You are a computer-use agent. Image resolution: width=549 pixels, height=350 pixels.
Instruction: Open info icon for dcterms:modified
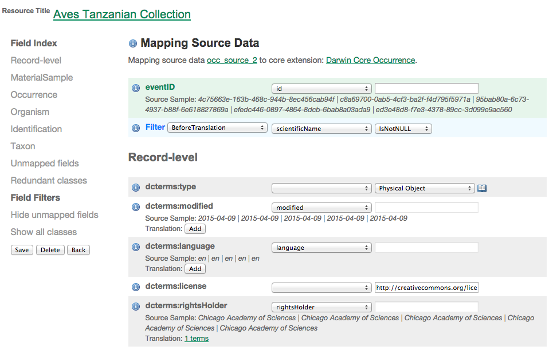click(136, 207)
